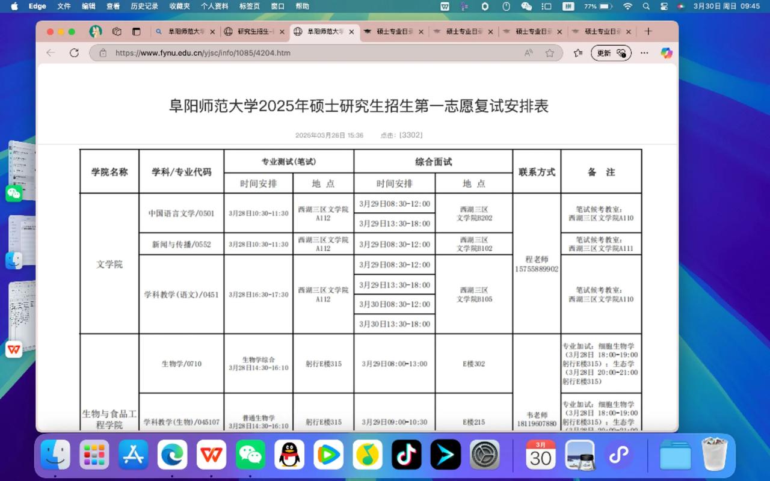Image resolution: width=770 pixels, height=481 pixels.
Task: Click inside the address bar
Action: [x=271, y=53]
